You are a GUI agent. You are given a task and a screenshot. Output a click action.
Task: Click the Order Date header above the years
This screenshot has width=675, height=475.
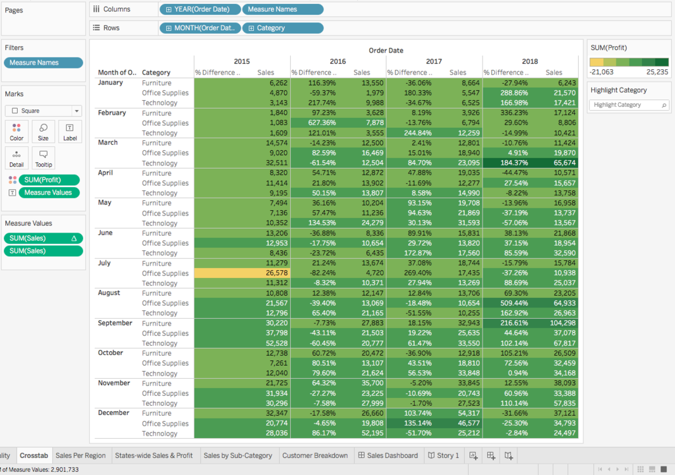(386, 50)
